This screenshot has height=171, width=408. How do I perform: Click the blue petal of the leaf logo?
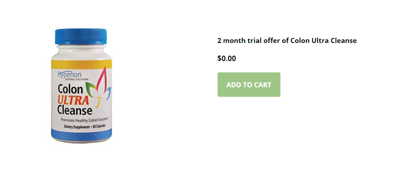coord(108,92)
